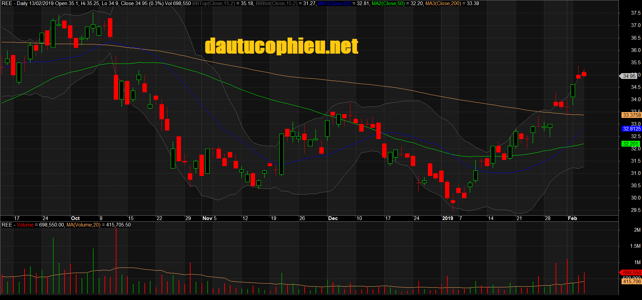
Task: Click the 33.0 price axis label
Action: (636, 124)
